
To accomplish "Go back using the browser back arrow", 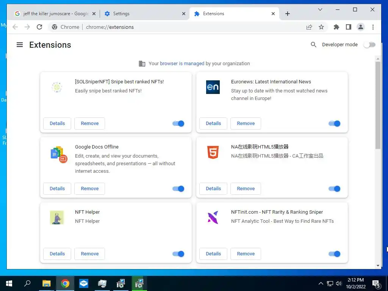I will tap(15, 27).
